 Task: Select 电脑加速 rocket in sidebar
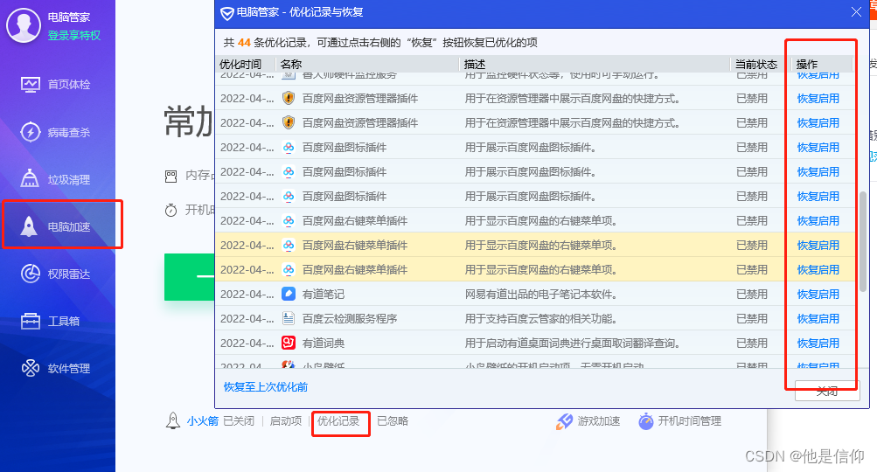click(56, 226)
